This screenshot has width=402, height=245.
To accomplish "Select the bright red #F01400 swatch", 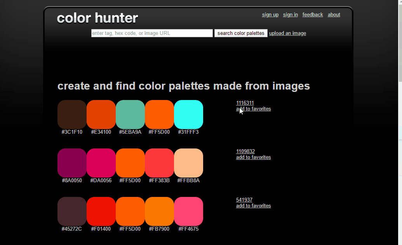I will [101, 211].
